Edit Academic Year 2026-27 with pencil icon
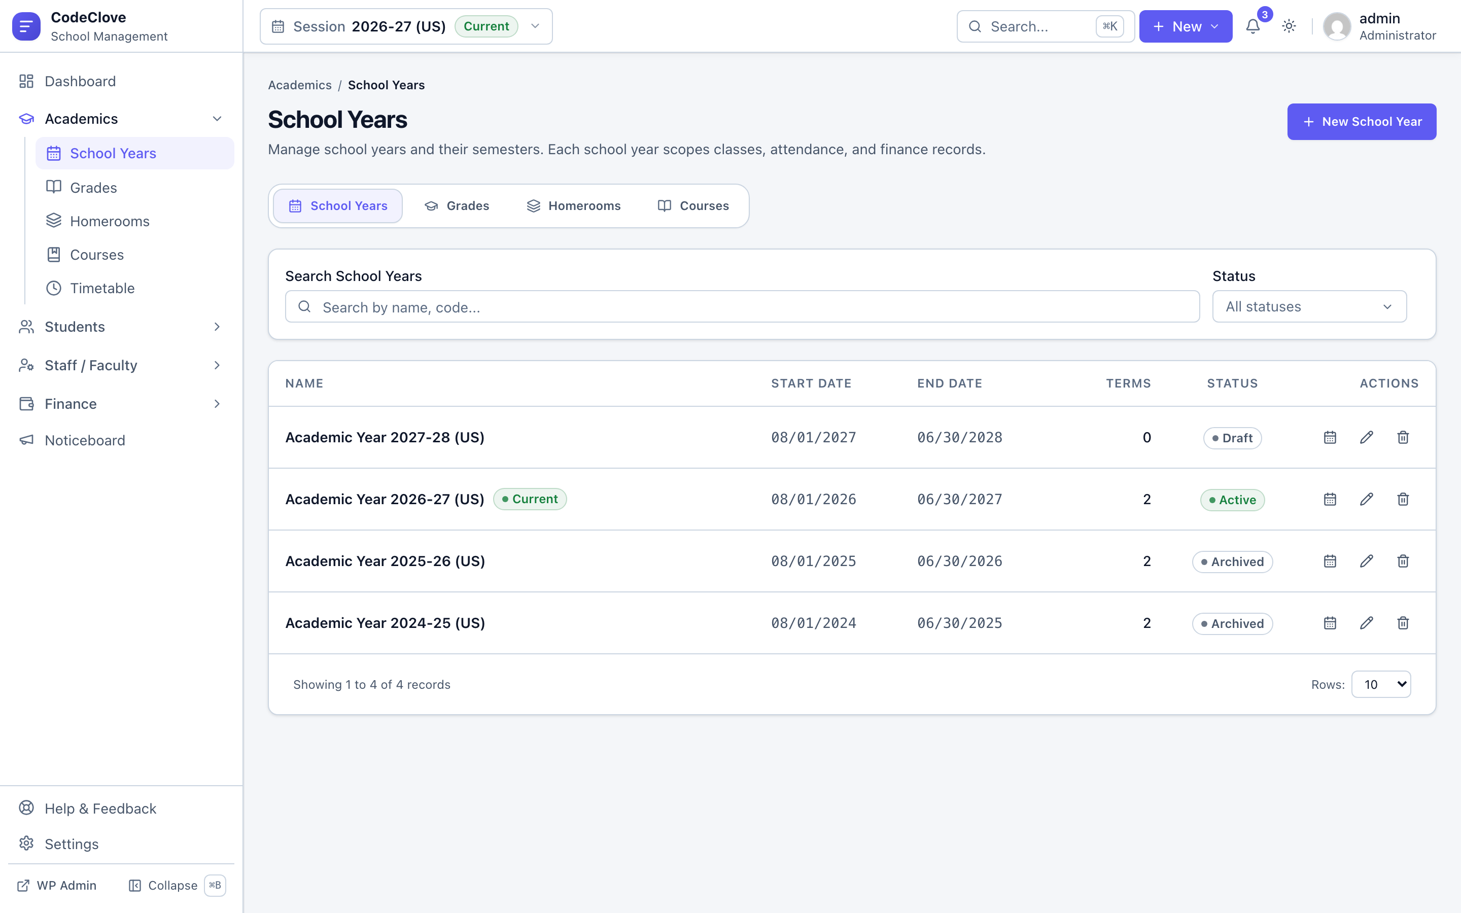The height and width of the screenshot is (913, 1461). 1367,500
